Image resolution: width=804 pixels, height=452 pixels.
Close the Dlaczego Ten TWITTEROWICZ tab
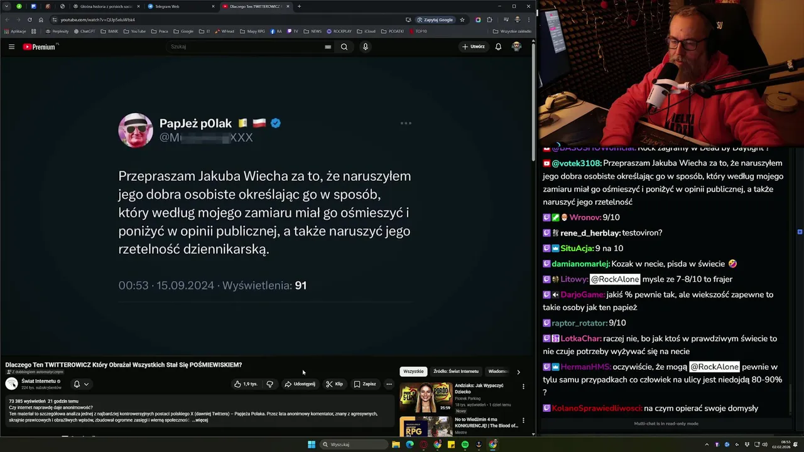tap(288, 6)
